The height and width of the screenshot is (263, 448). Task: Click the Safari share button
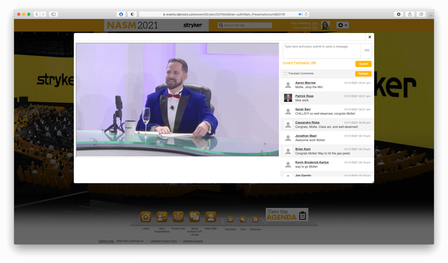point(410,14)
